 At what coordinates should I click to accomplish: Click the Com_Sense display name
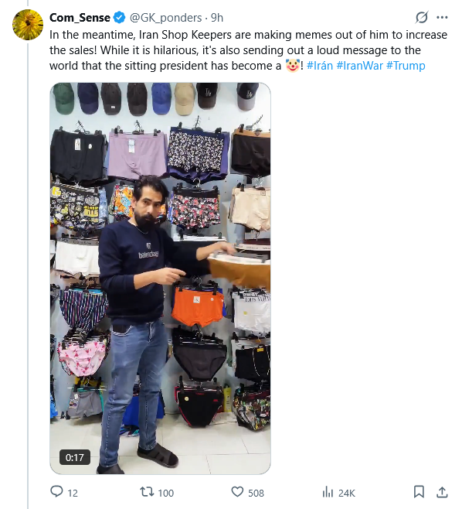pyautogui.click(x=80, y=18)
